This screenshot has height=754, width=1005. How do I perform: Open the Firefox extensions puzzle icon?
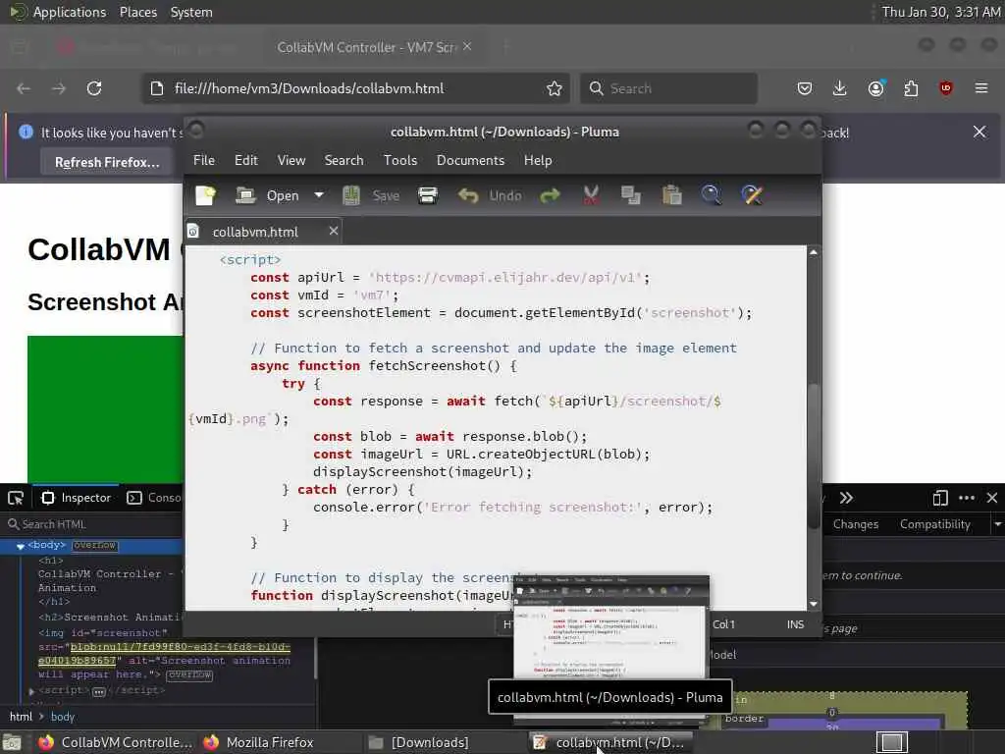click(911, 88)
